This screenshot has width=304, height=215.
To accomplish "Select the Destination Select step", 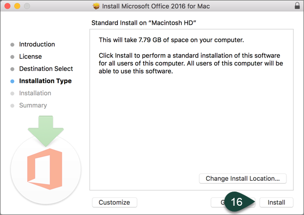I will pyautogui.click(x=46, y=69).
